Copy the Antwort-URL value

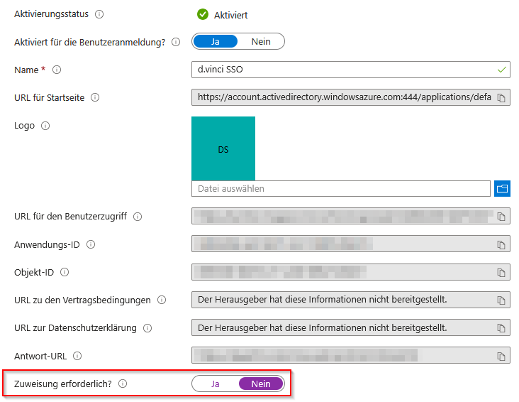pos(501,357)
